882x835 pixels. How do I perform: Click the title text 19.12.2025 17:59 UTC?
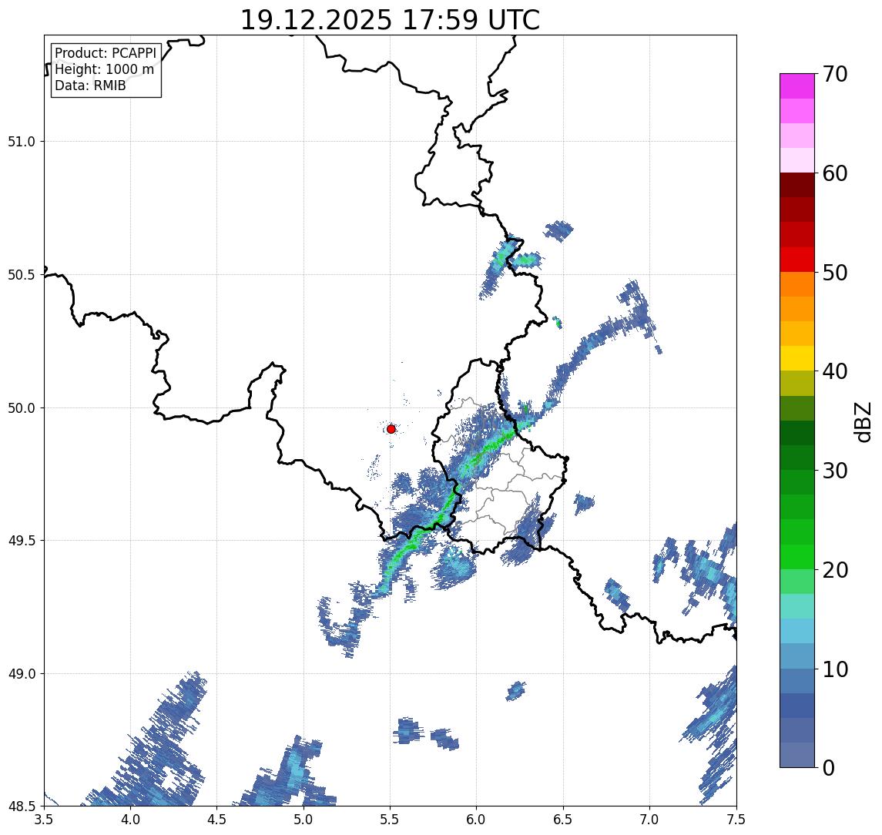click(390, 20)
